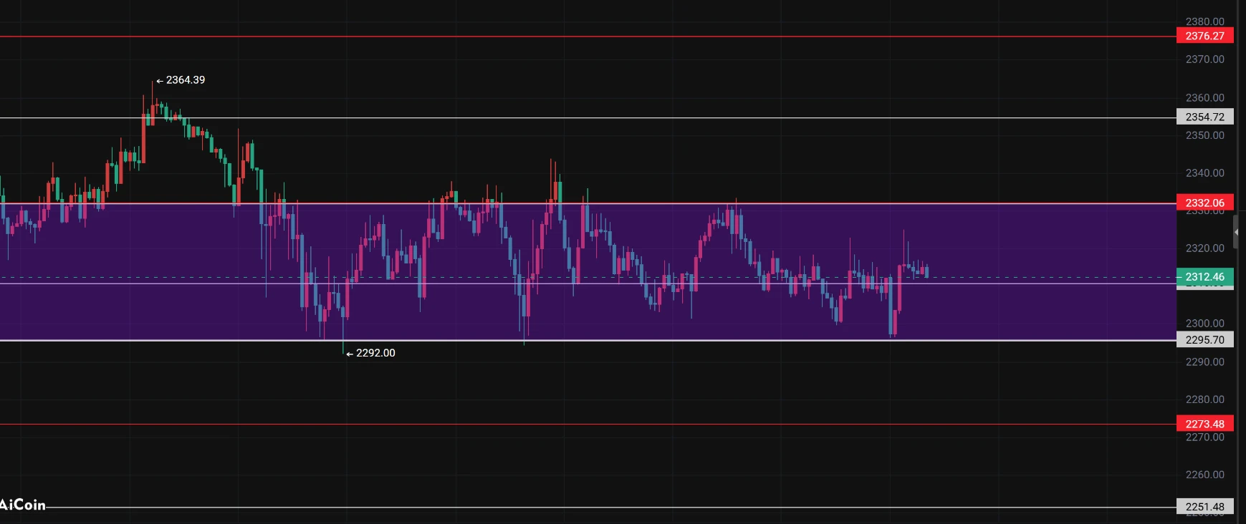
Task: Click the 2280.00 axis tick value
Action: click(x=1205, y=399)
